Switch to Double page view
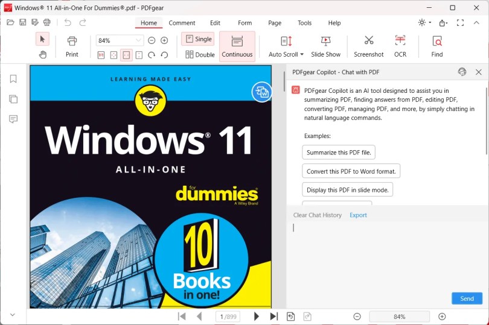 (x=200, y=54)
